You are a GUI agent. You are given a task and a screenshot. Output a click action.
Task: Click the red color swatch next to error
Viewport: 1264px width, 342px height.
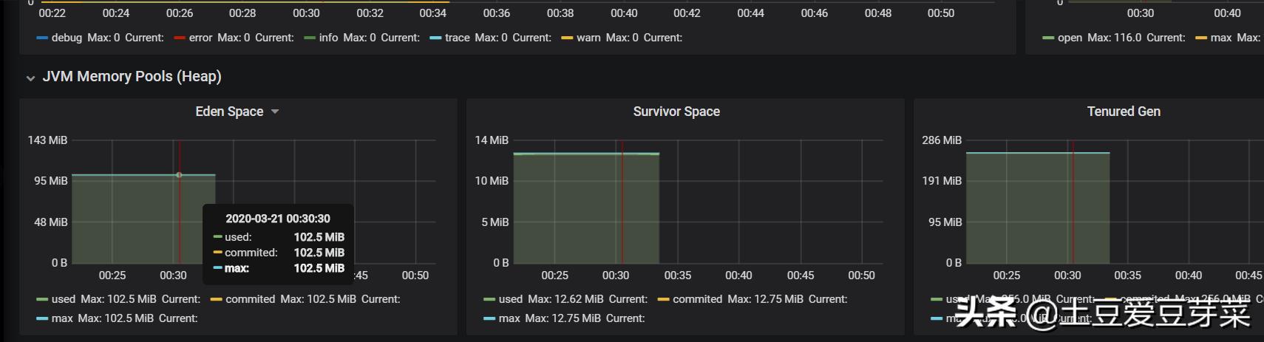click(180, 38)
